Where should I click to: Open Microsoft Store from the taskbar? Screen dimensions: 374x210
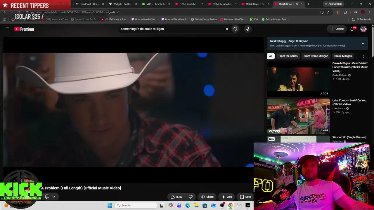205,205
